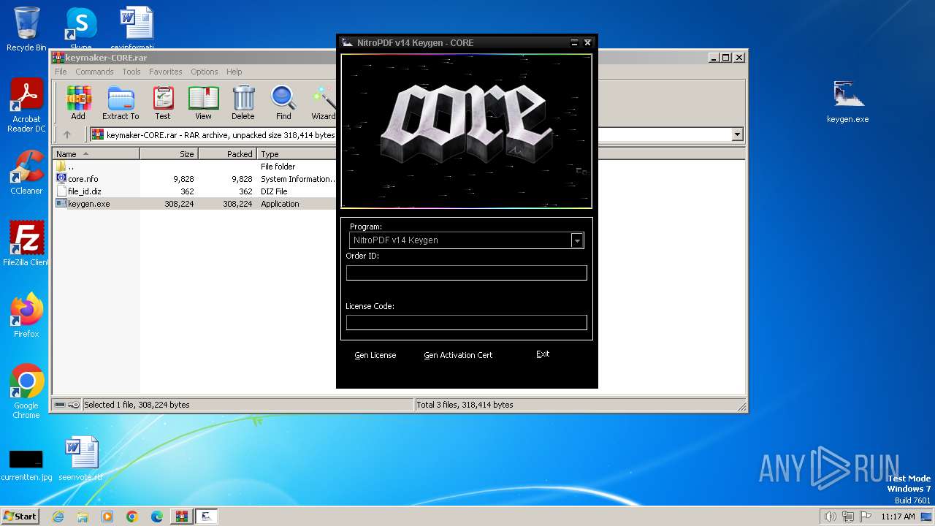Screen dimensions: 935x526
Task: Open Chrome from the taskbar
Action: click(132, 517)
